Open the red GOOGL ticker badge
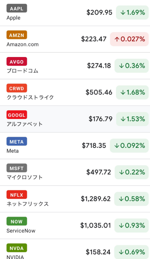 click(x=17, y=115)
